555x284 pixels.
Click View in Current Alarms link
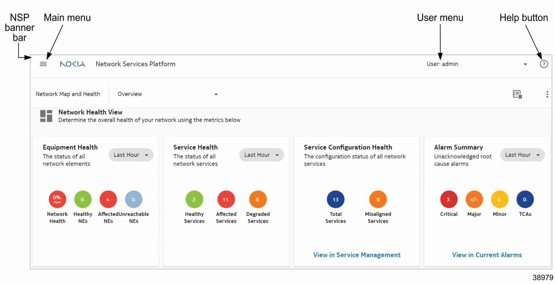(x=487, y=255)
